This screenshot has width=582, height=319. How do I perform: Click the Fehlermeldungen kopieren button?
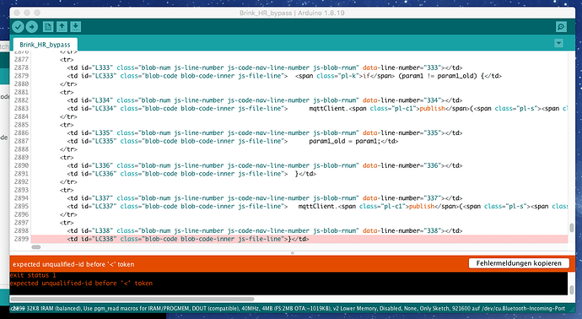pyautogui.click(x=519, y=263)
